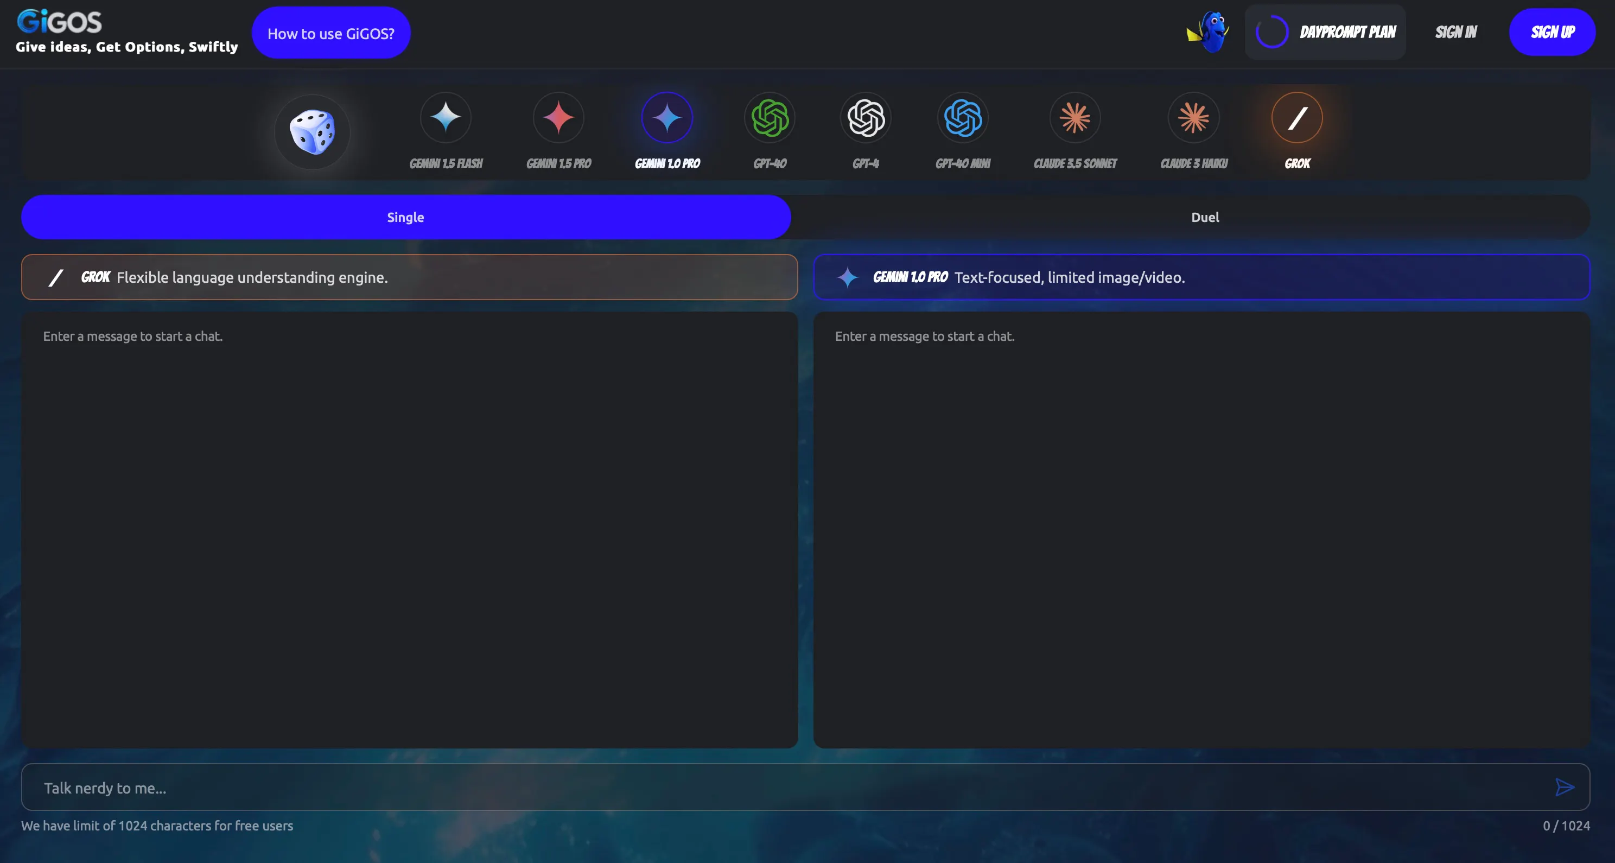Viewport: 1615px width, 863px height.
Task: Click 'We have limit of 1024 characters' notice
Action: (x=157, y=826)
